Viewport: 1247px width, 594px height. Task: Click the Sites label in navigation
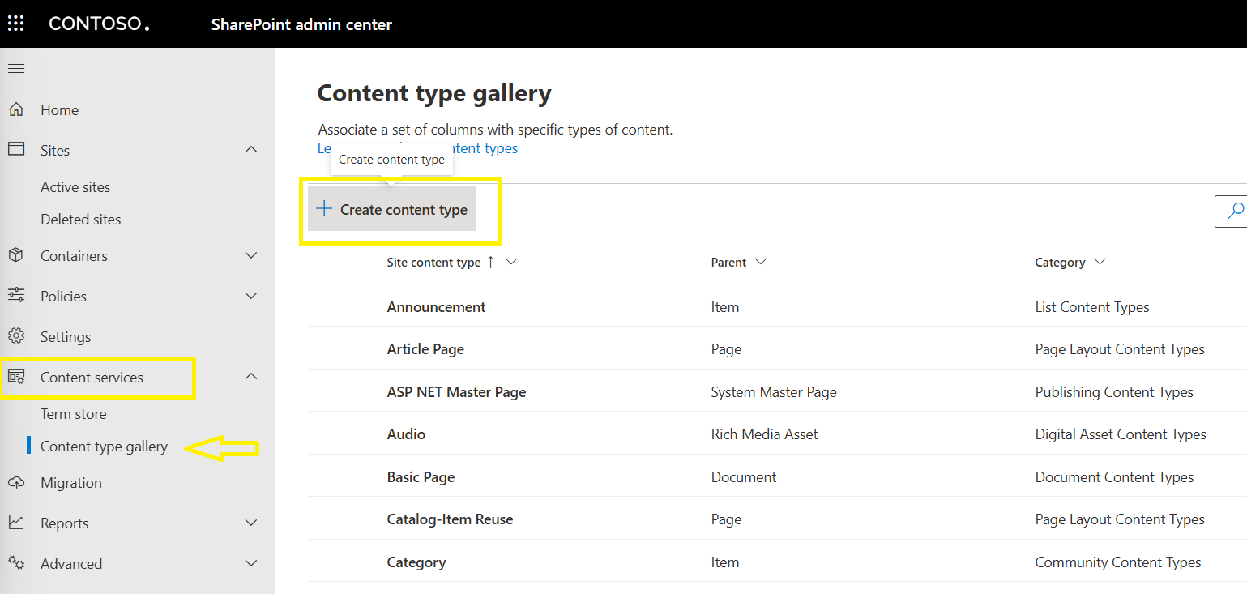click(x=55, y=151)
